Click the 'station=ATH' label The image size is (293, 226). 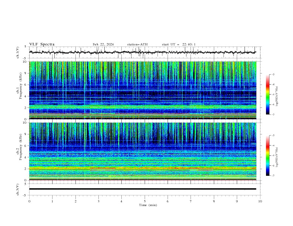coord(137,44)
